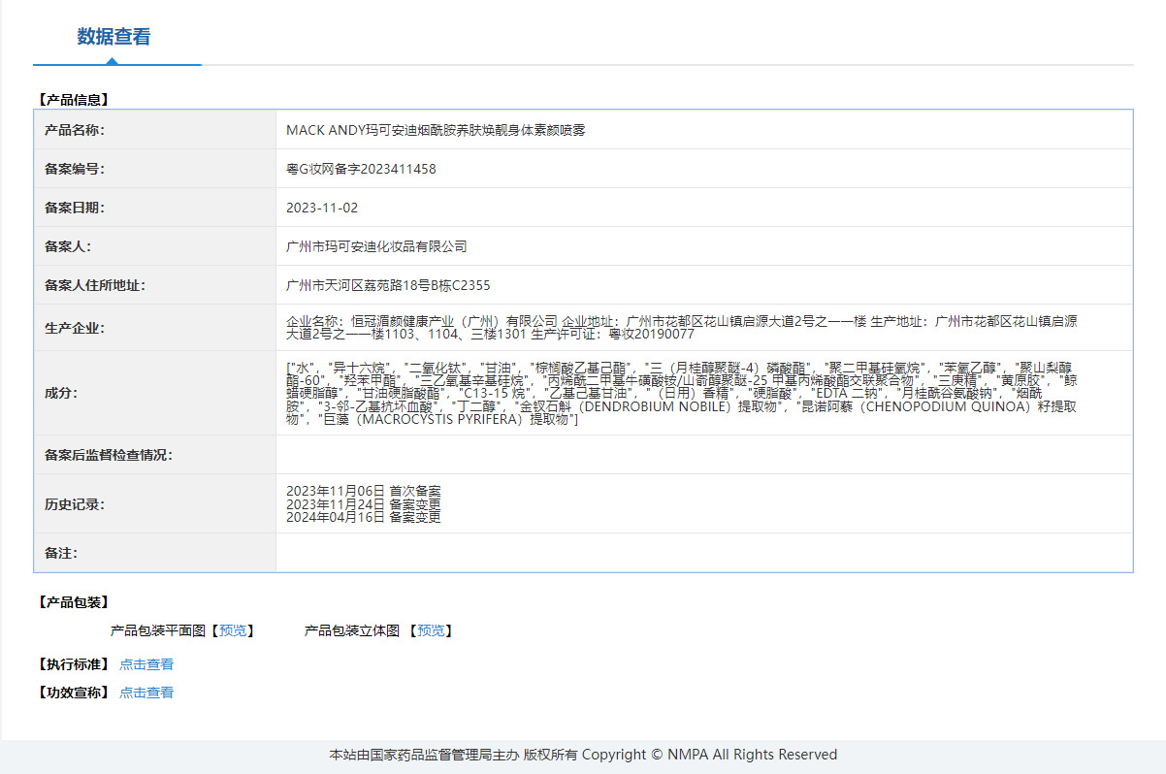Click the 【产品信息】 section heading
The height and width of the screenshot is (774, 1166).
(x=73, y=99)
